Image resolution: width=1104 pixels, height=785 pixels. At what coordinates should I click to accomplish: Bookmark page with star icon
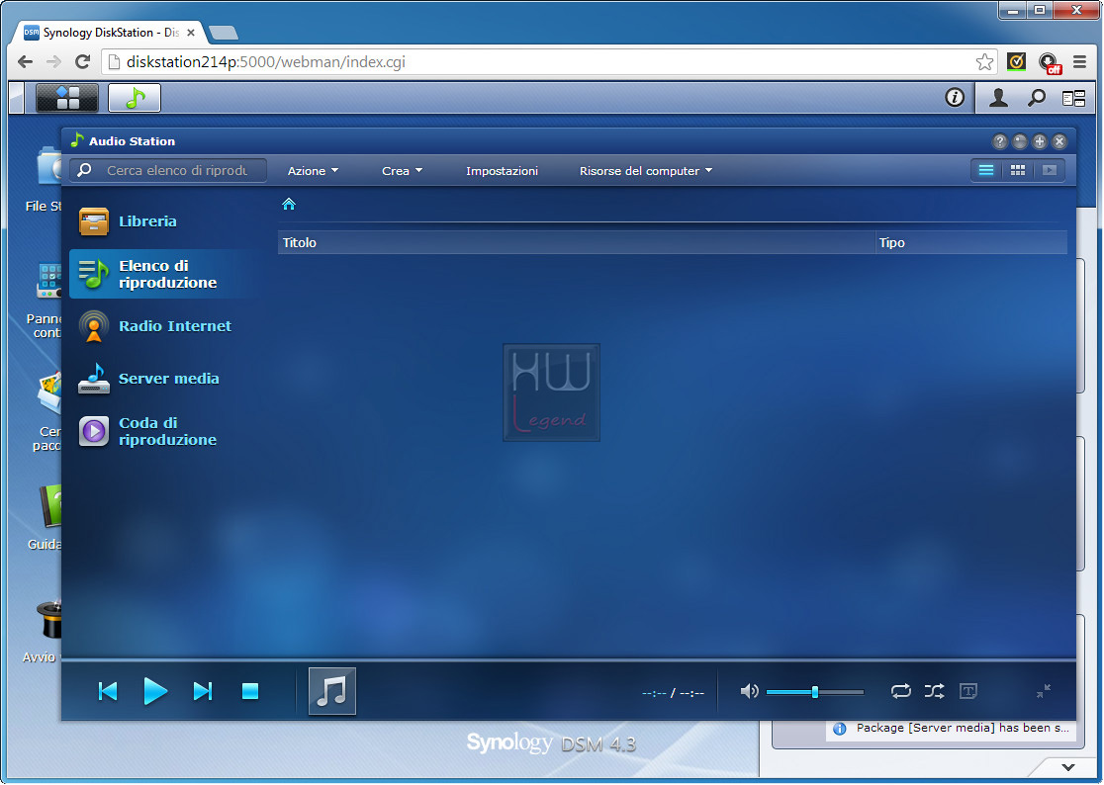pyautogui.click(x=984, y=62)
